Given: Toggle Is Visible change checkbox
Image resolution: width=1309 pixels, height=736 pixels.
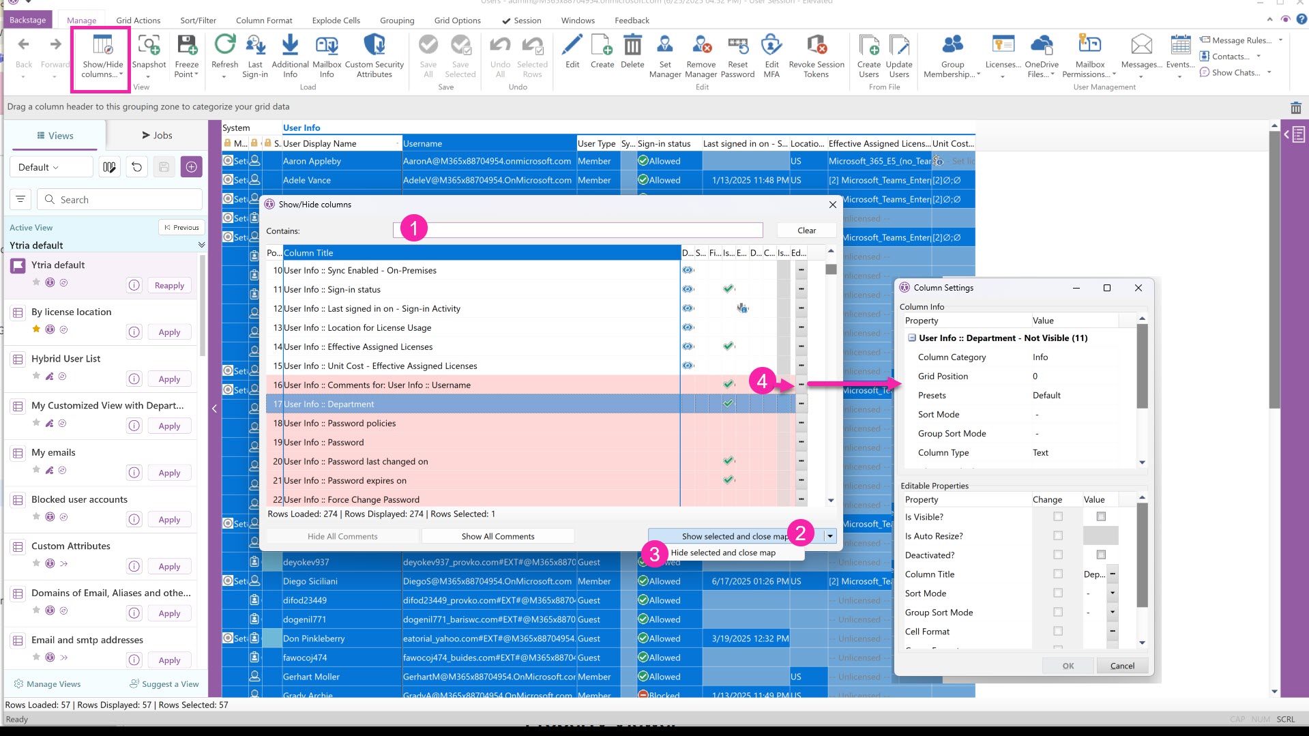Looking at the screenshot, I should pos(1058,517).
